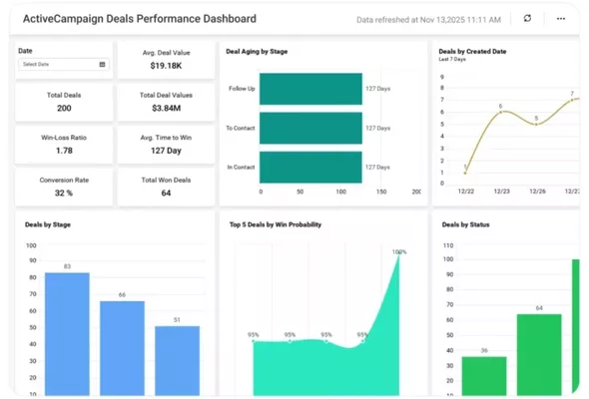This screenshot has height=399, width=589.
Task: Click the Deals by Status title
Action: [x=466, y=224]
